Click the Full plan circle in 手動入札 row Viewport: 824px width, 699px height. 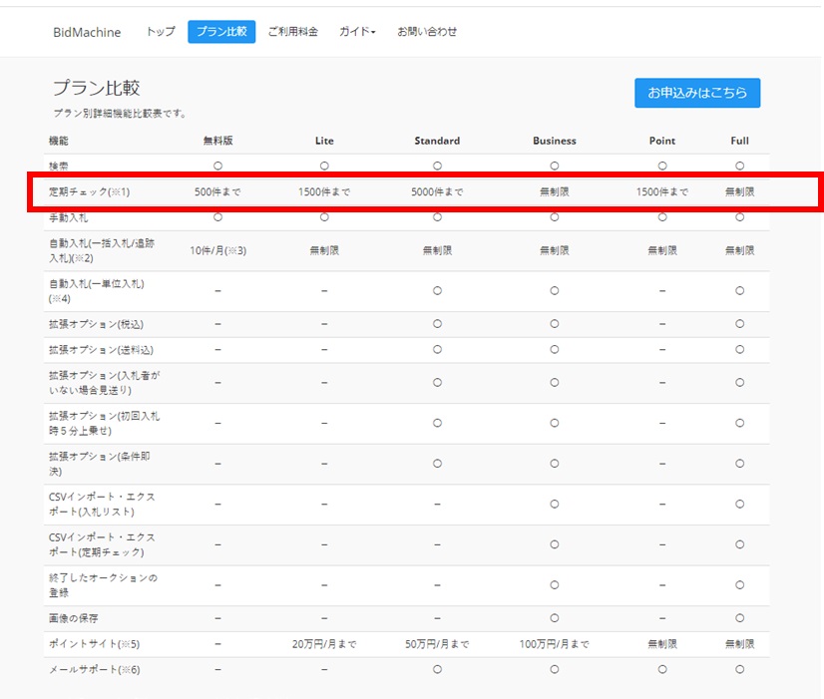click(x=739, y=216)
